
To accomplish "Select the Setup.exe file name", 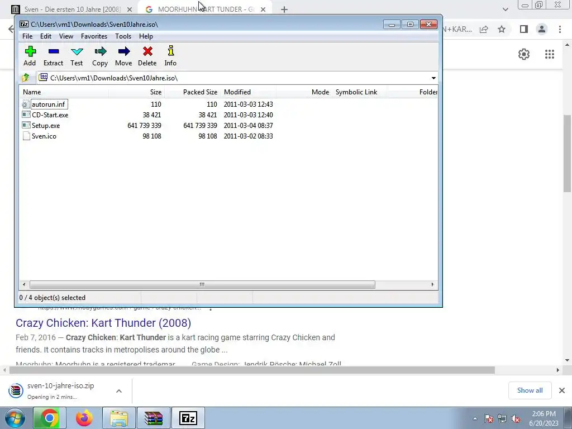I will (x=46, y=126).
